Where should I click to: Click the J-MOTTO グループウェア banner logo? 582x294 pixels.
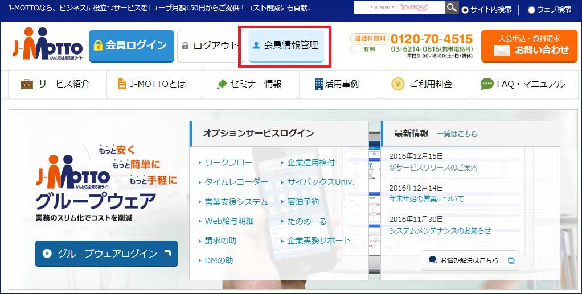click(96, 184)
